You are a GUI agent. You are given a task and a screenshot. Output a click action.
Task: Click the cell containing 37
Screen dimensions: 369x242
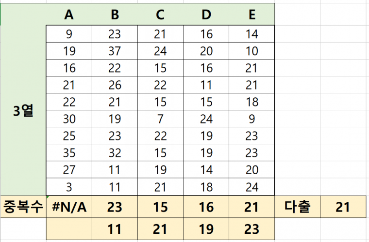[115, 51]
